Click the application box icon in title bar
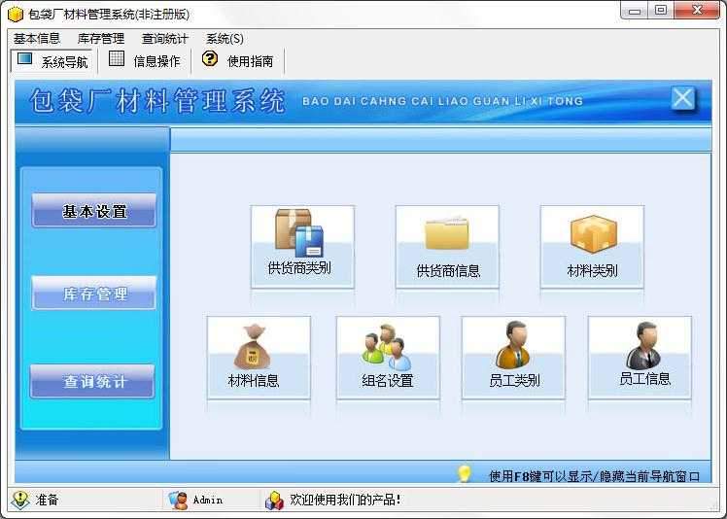Viewport: 727px width, 519px height. tap(16, 15)
